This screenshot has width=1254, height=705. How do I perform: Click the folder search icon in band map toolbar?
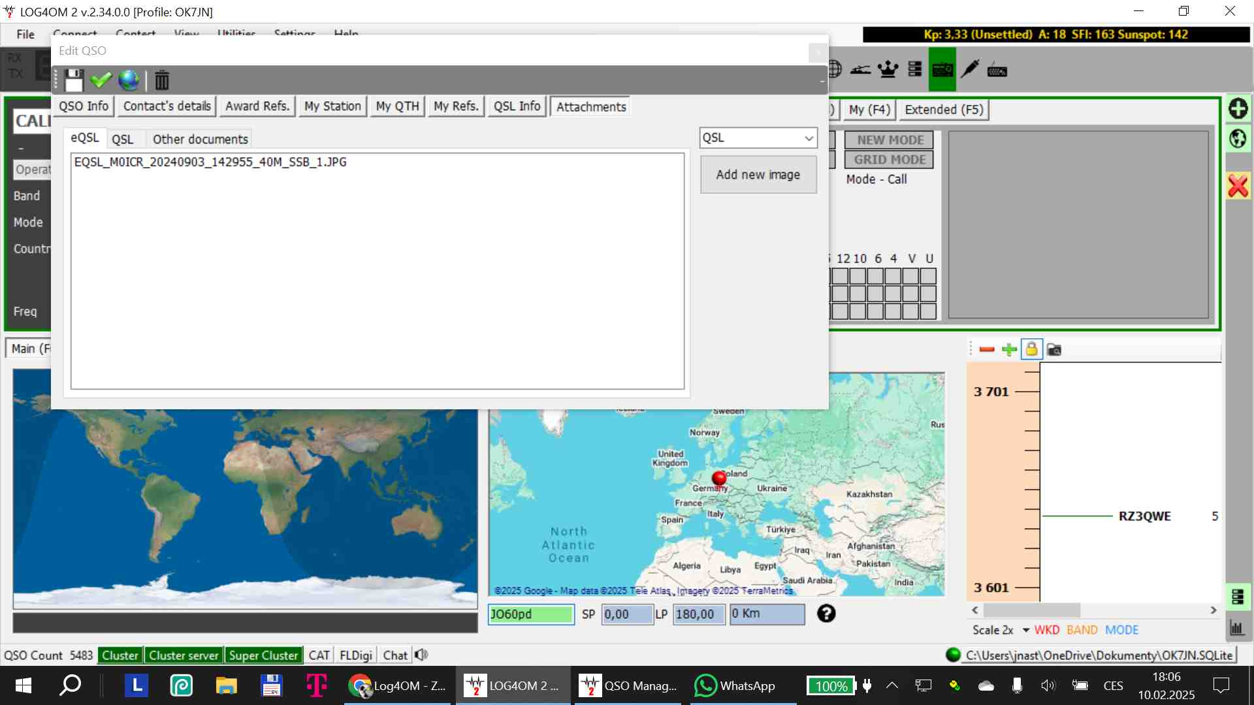1053,350
